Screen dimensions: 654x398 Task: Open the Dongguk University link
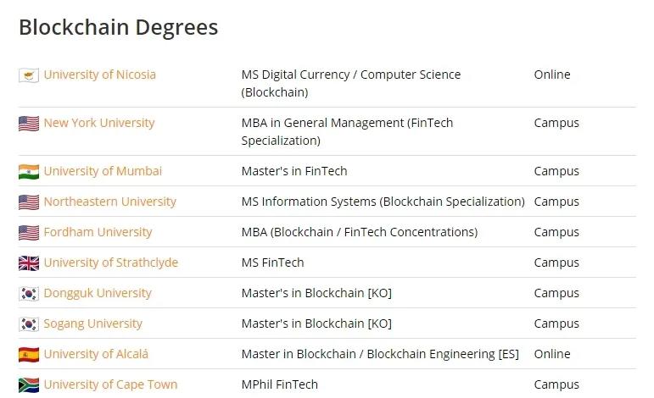pyautogui.click(x=98, y=293)
